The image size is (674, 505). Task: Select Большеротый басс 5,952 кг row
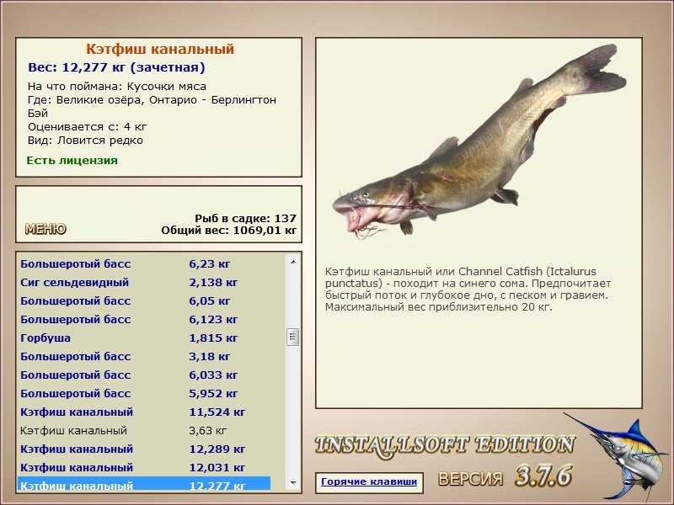(x=144, y=393)
